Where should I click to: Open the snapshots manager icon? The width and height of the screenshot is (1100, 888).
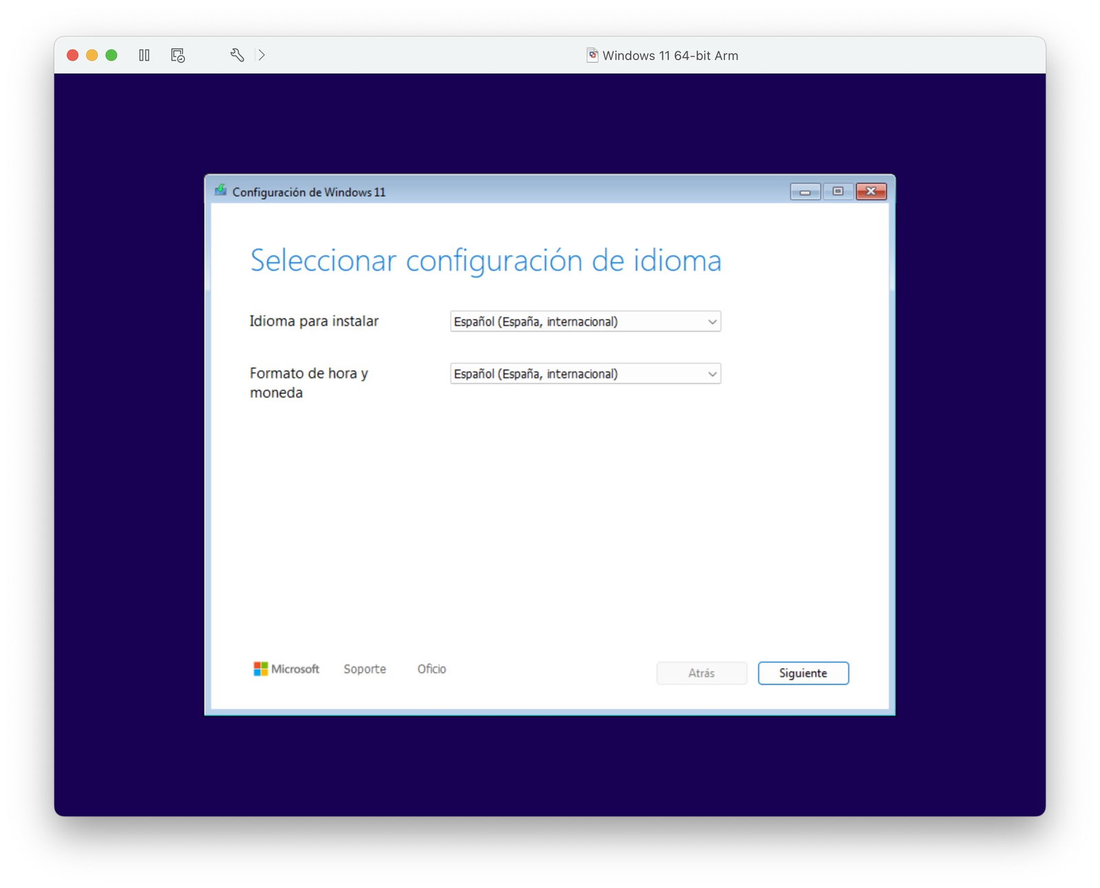point(178,56)
